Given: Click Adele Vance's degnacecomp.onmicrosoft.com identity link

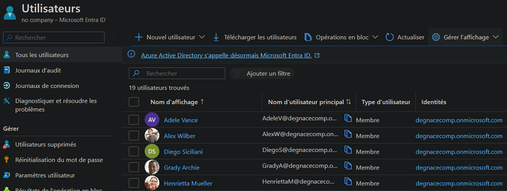Looking at the screenshot, I should [459, 120].
